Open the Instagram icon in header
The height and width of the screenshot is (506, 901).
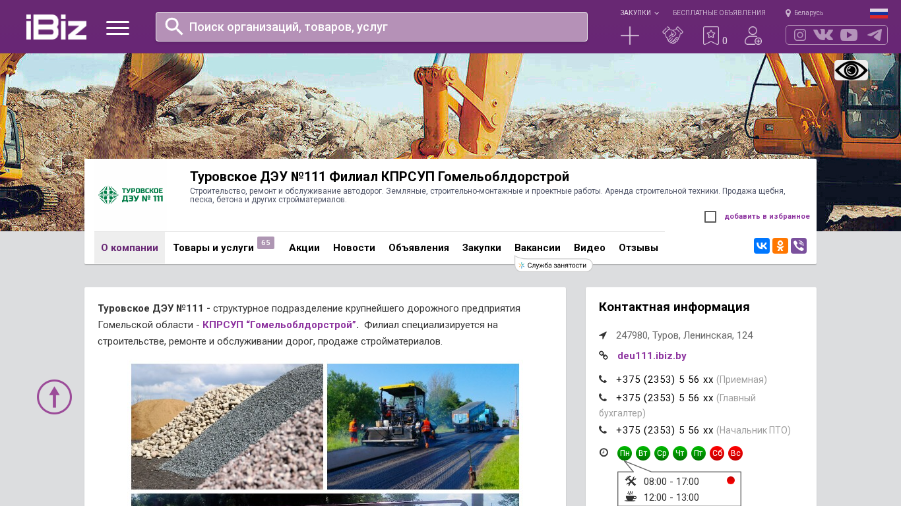pyautogui.click(x=800, y=35)
